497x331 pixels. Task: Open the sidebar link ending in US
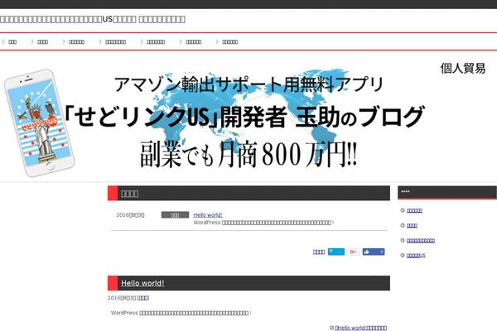[x=416, y=256]
